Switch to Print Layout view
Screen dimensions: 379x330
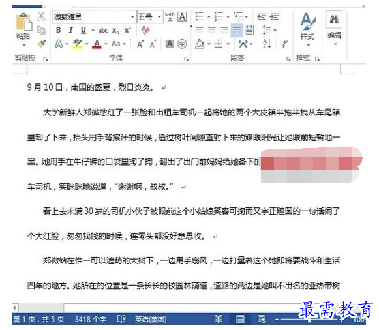tap(240, 319)
